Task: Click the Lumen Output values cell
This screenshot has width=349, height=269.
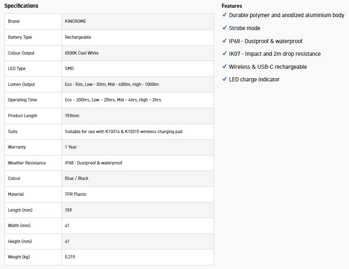Action: [112, 84]
